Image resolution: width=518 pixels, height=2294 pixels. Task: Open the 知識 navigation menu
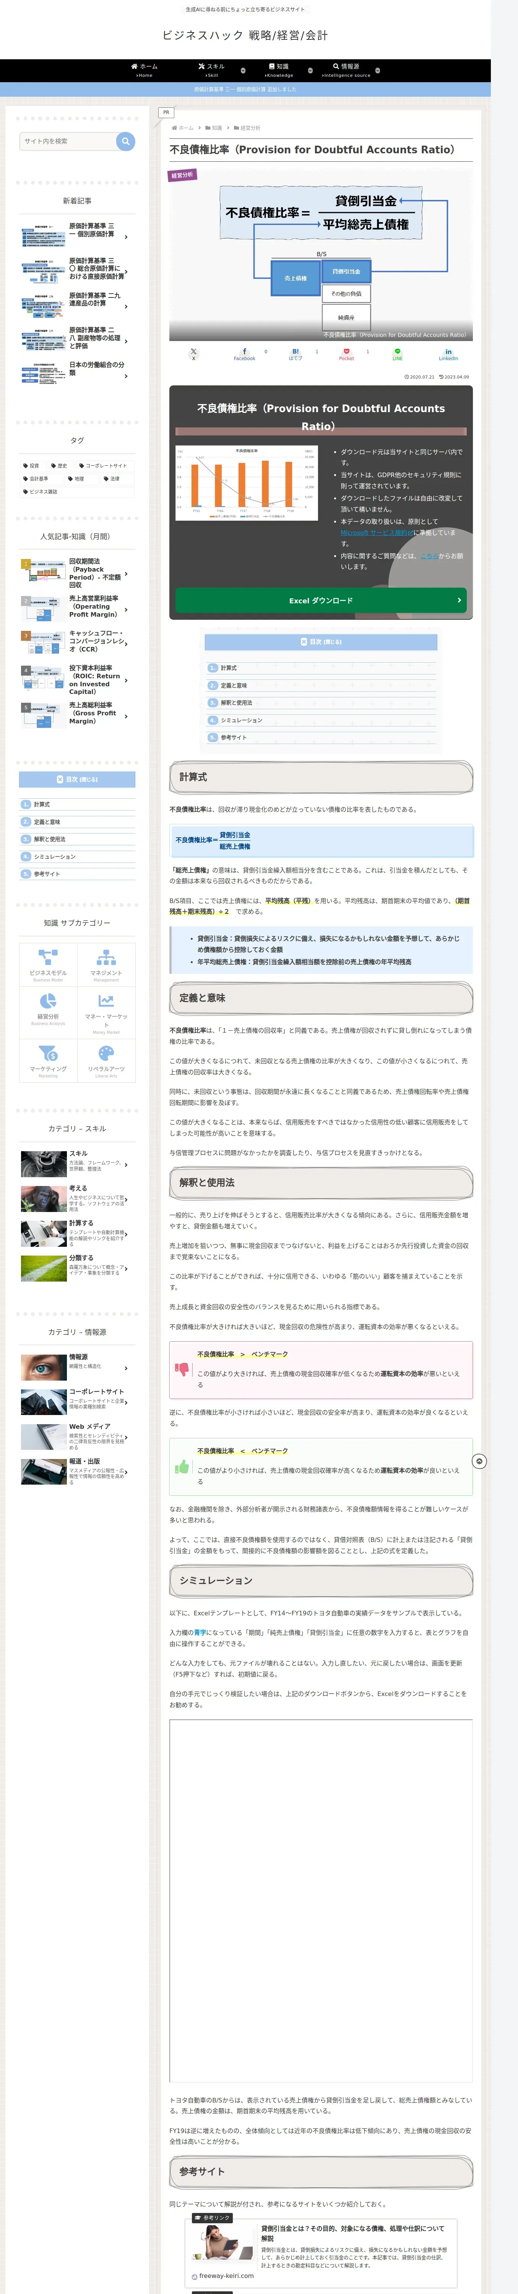[279, 70]
